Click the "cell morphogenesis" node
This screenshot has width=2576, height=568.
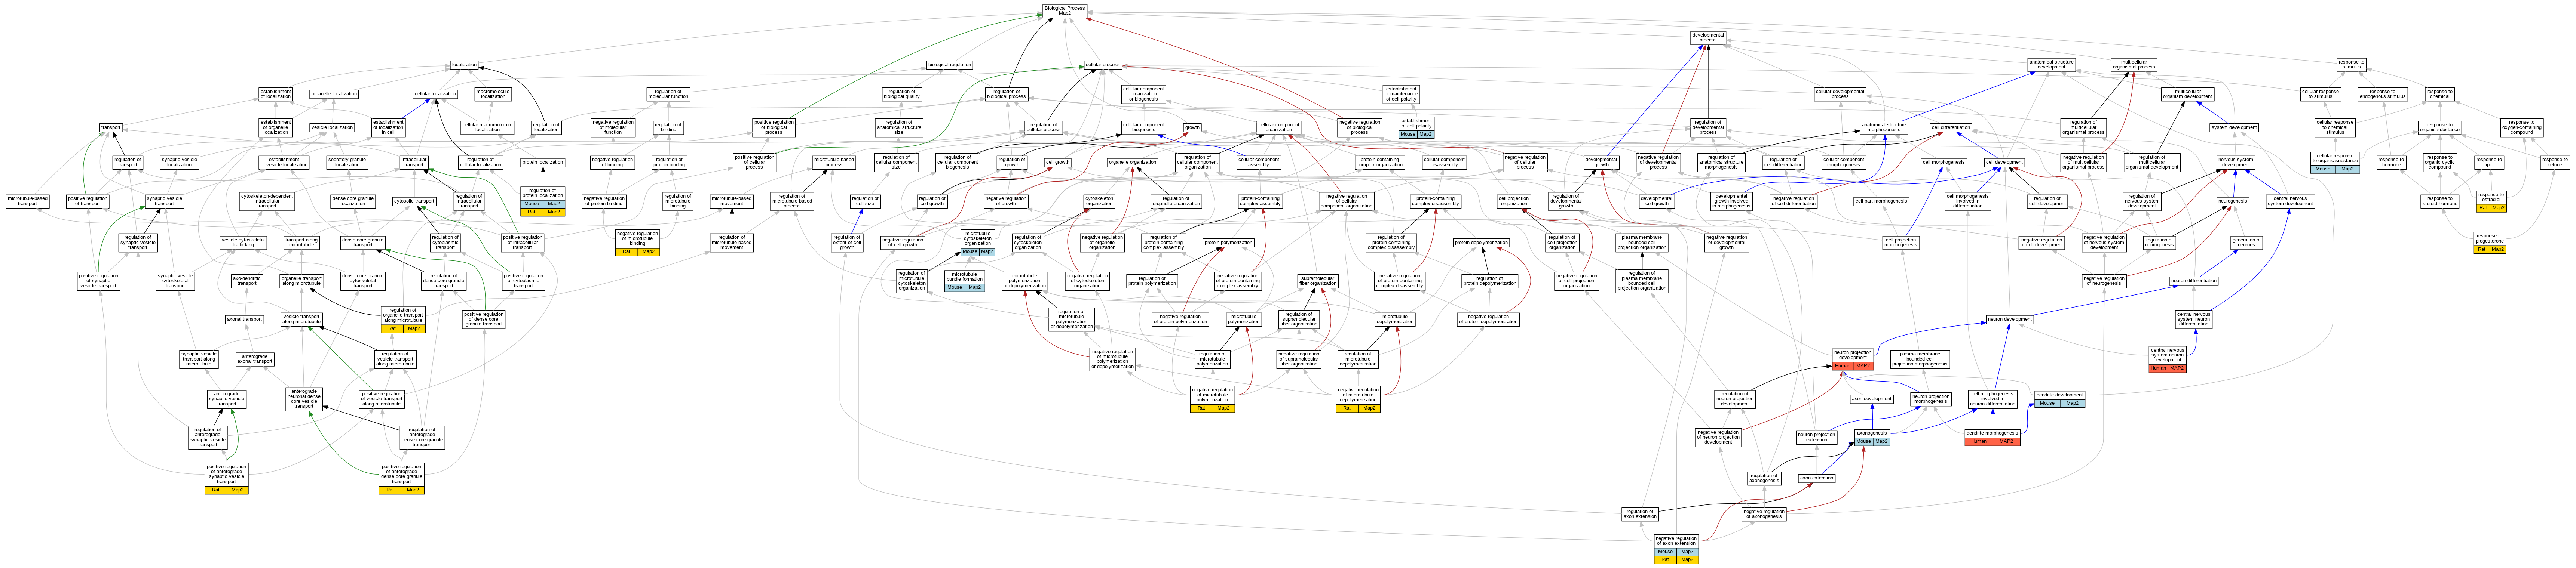tap(1944, 162)
